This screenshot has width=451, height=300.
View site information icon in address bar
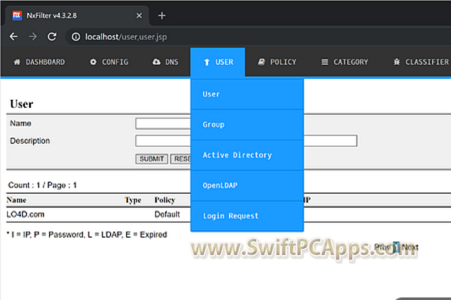tap(76, 37)
